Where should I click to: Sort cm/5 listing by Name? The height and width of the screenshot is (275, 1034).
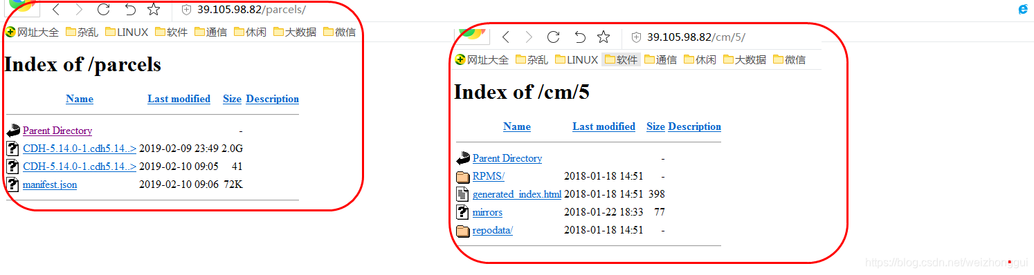point(517,126)
